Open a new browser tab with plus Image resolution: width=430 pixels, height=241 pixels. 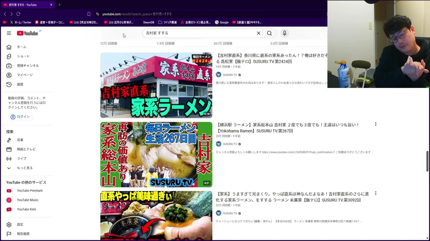[59, 5]
